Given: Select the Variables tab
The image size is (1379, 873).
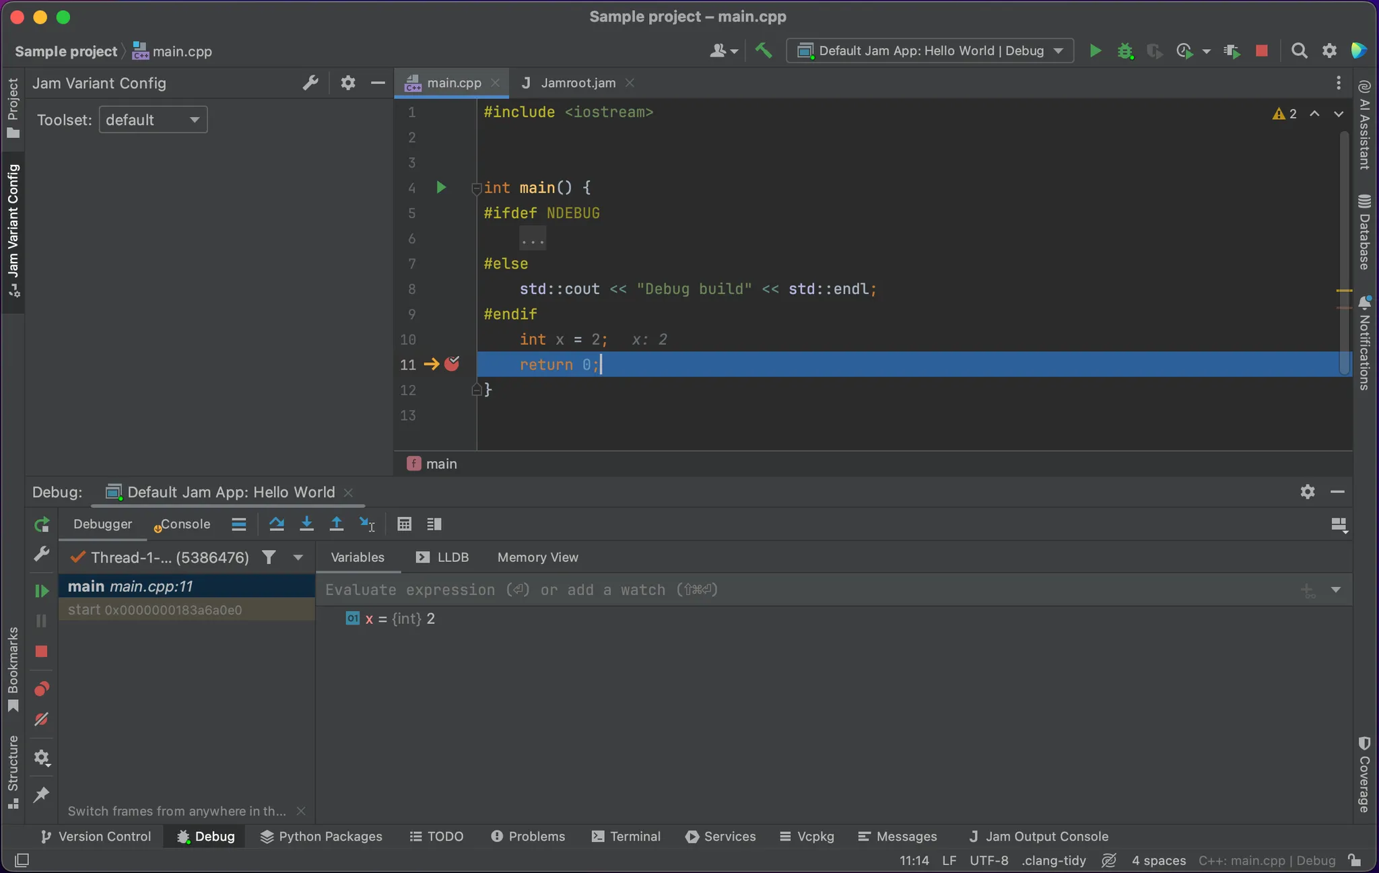Looking at the screenshot, I should (x=358, y=557).
